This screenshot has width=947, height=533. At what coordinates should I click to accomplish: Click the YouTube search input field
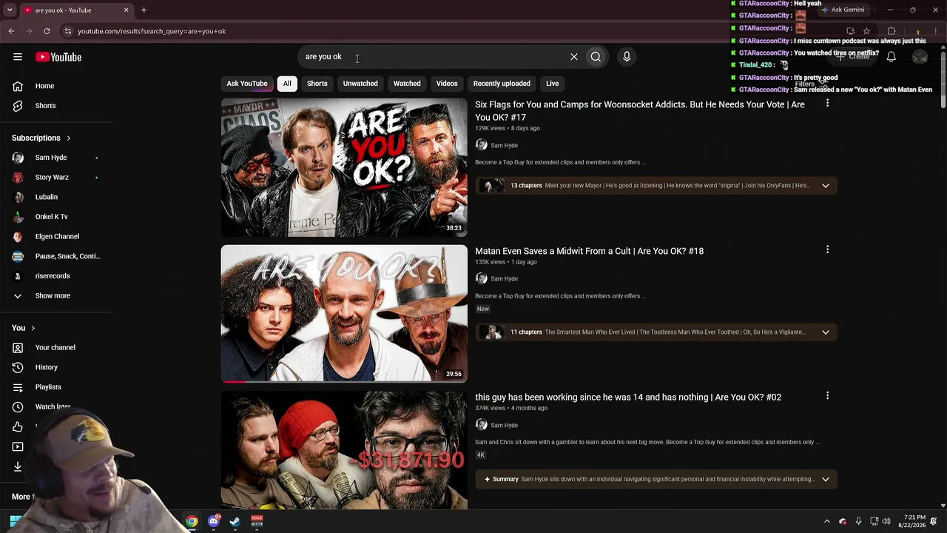pos(433,57)
